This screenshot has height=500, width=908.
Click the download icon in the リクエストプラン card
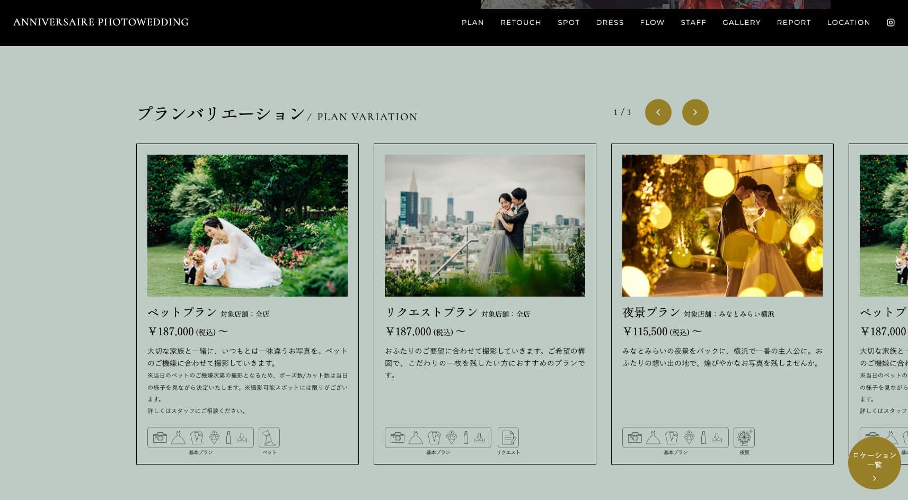coord(479,437)
